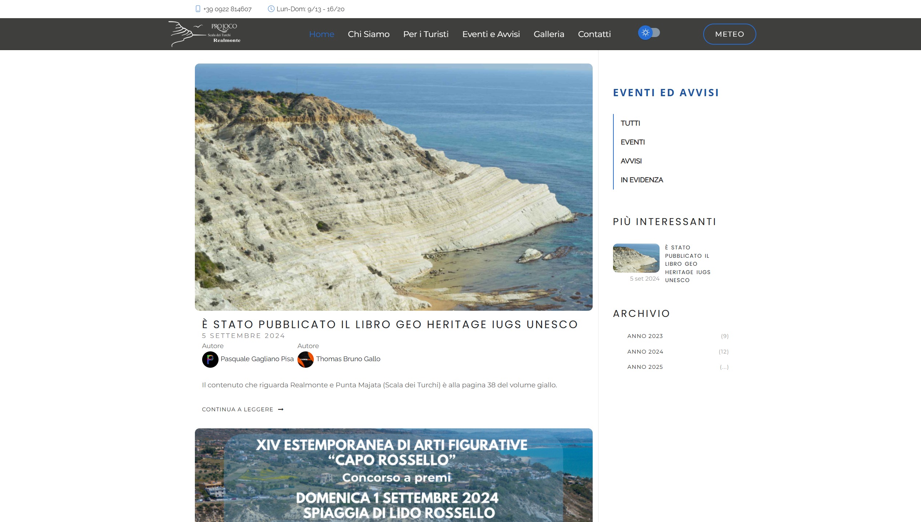Toggle the light/dark theme switch
Viewport: 921px width, 522px height.
[649, 33]
